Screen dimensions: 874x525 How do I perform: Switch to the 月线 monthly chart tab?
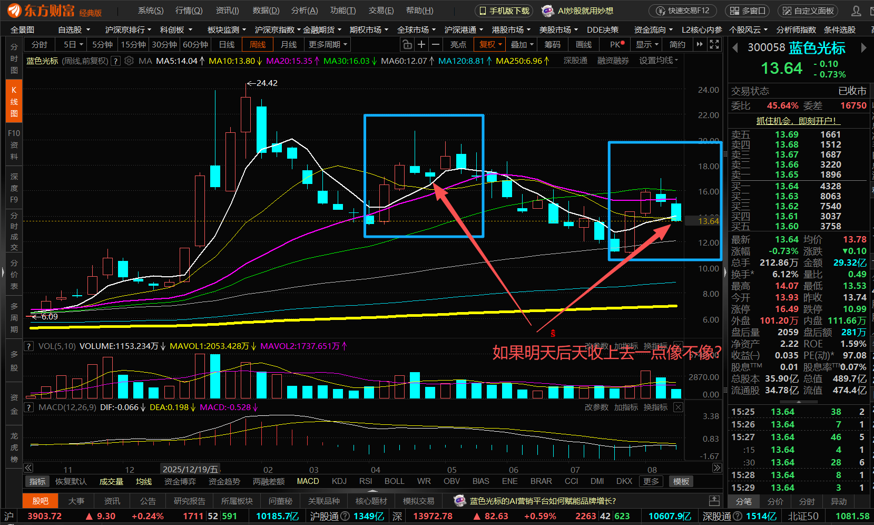288,45
